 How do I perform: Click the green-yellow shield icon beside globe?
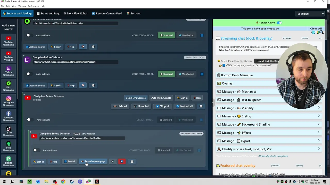(x=318, y=32)
